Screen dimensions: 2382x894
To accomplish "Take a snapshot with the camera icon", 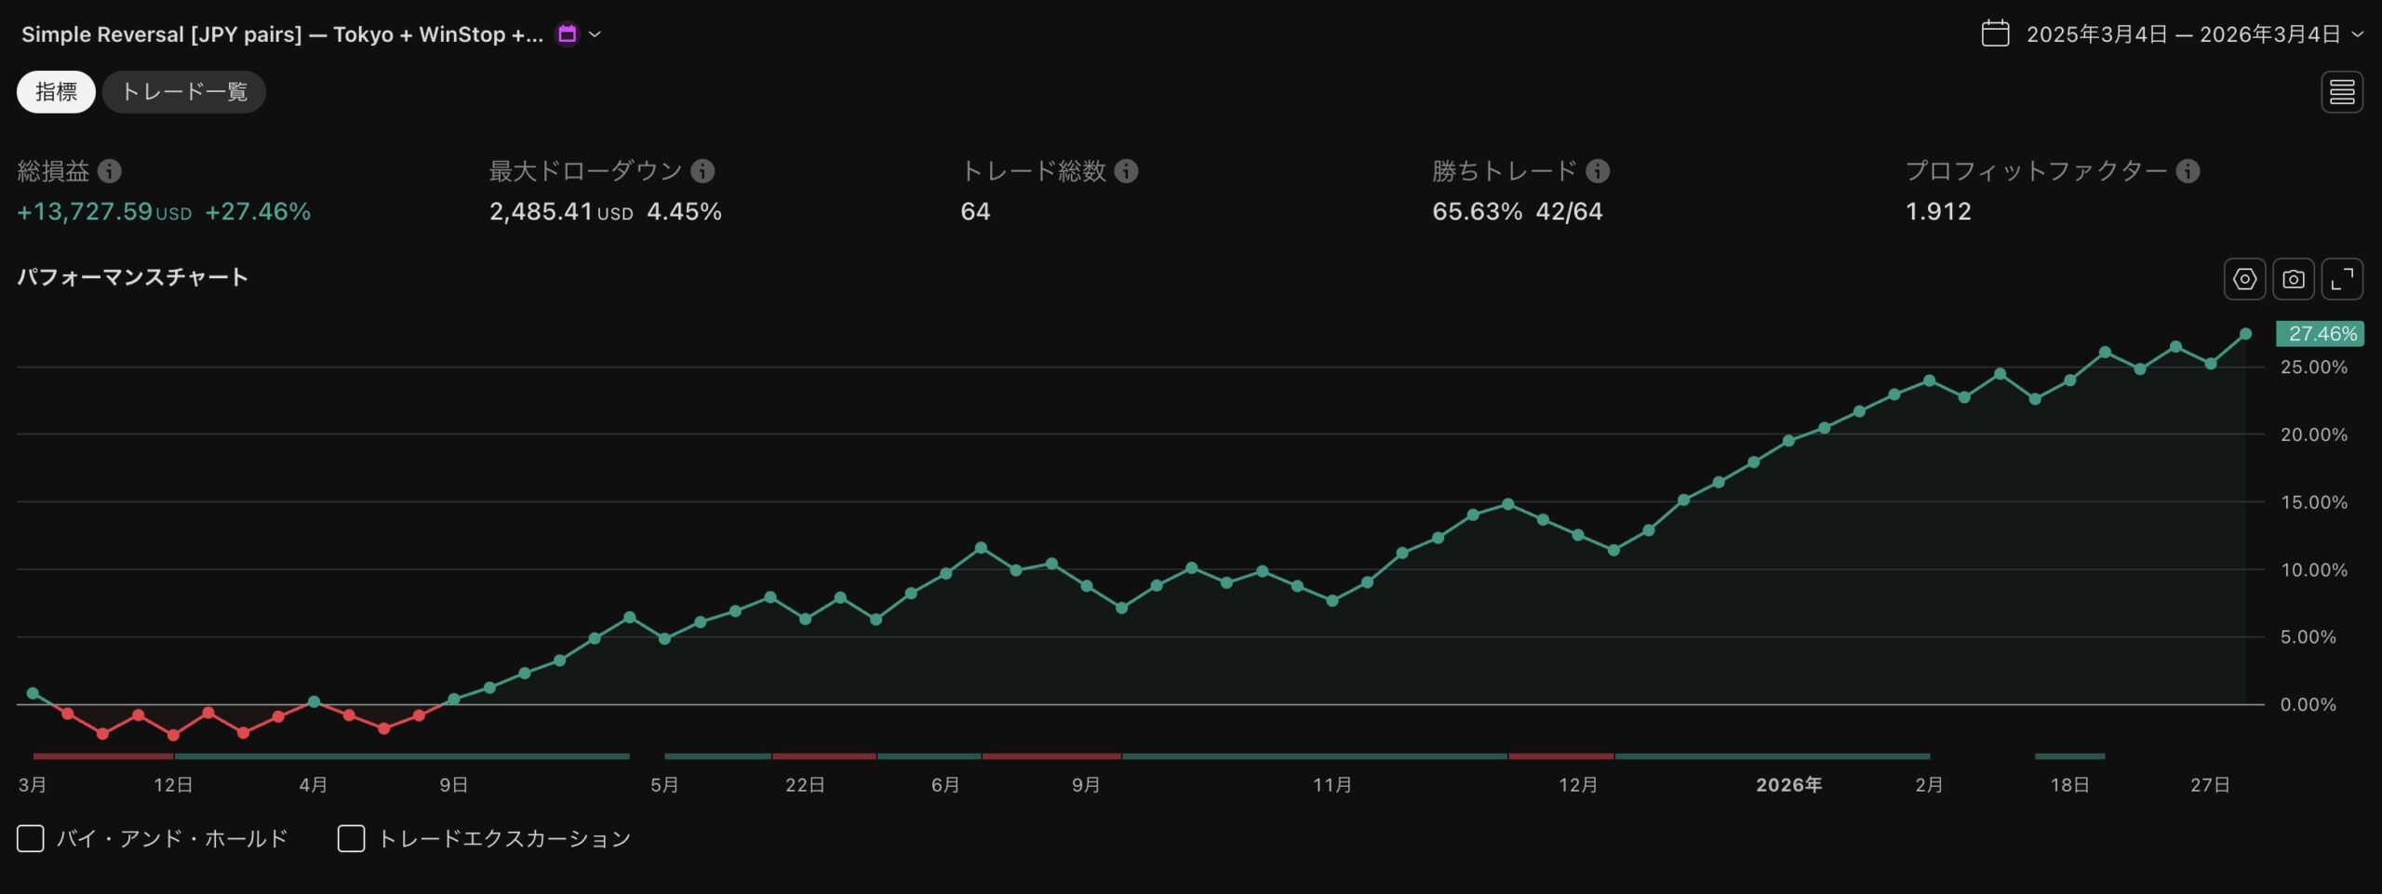I will pos(2295,277).
